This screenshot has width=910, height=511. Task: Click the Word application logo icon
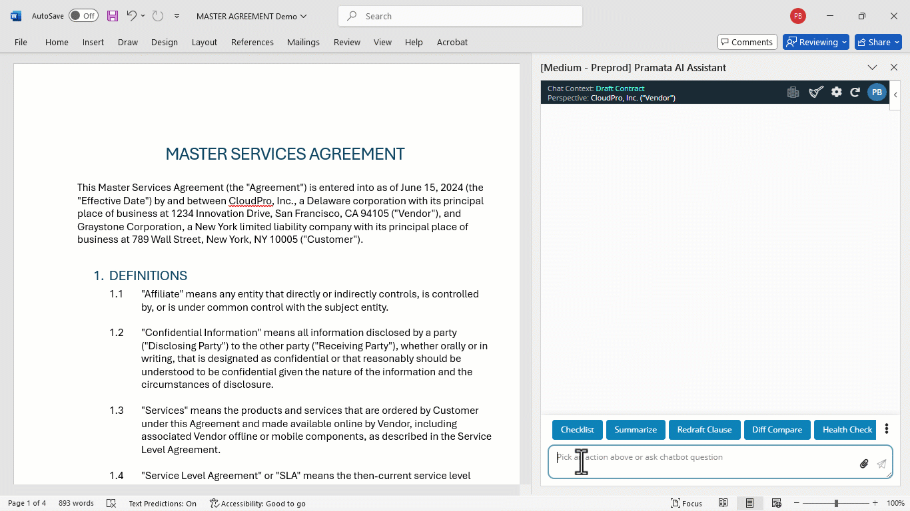click(x=16, y=16)
